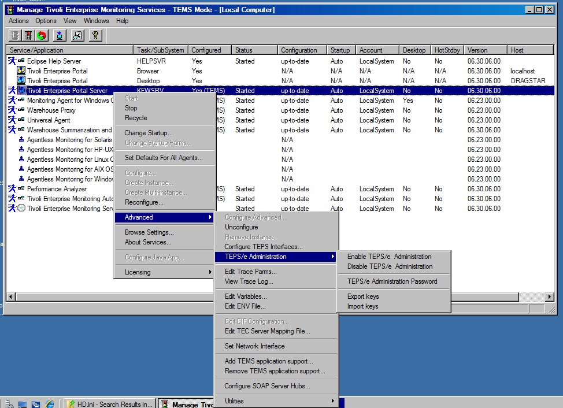
Task: Click the icon beside Agentless Monitoring for Linux
Action: pos(21,159)
